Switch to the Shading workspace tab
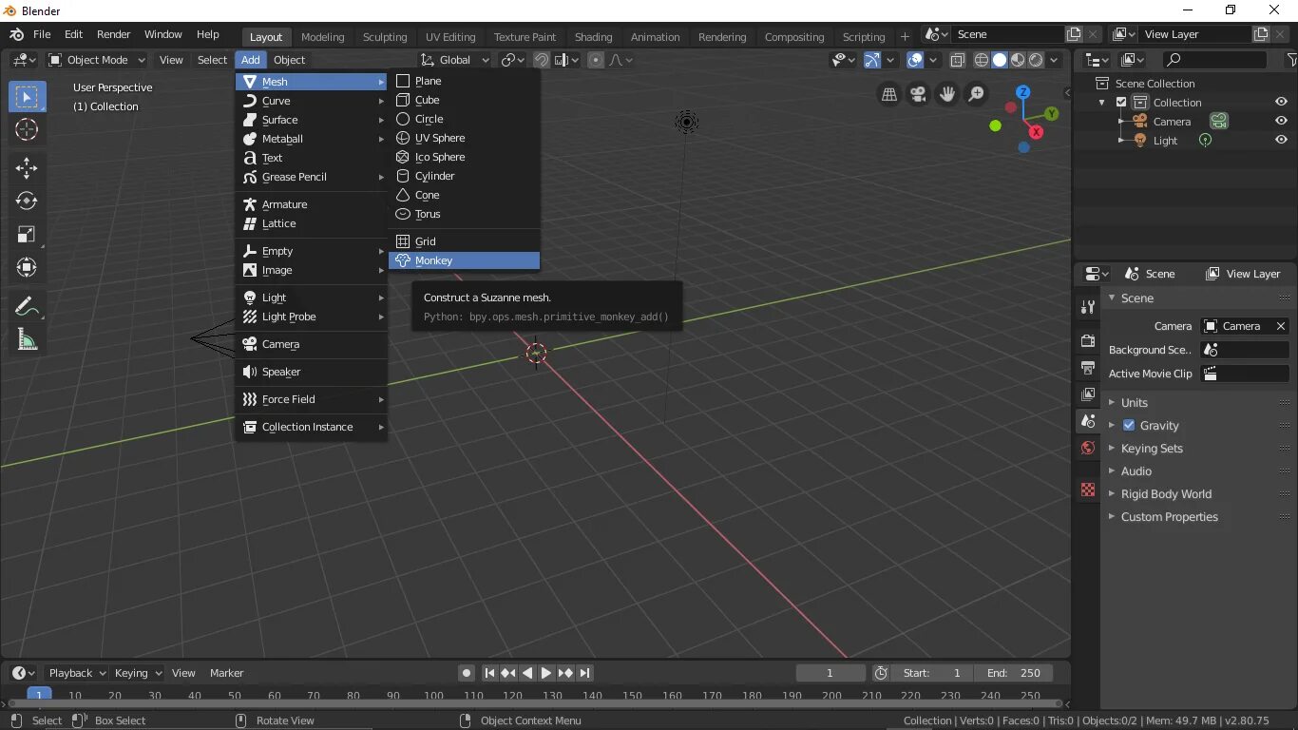1298x730 pixels. pos(593,37)
